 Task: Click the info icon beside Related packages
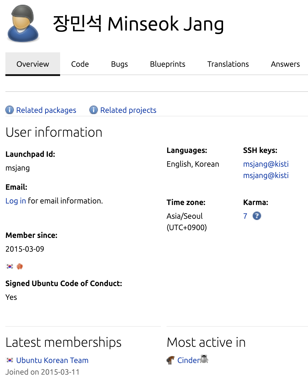tap(10, 110)
